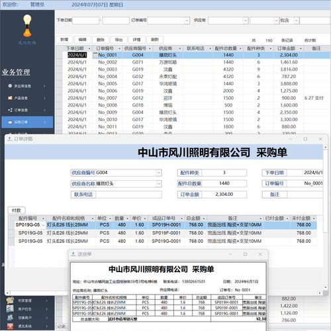The width and height of the screenshot is (331, 331).
Task: Click the 3,816.00 amount cell
Action: pyautogui.click(x=289, y=70)
